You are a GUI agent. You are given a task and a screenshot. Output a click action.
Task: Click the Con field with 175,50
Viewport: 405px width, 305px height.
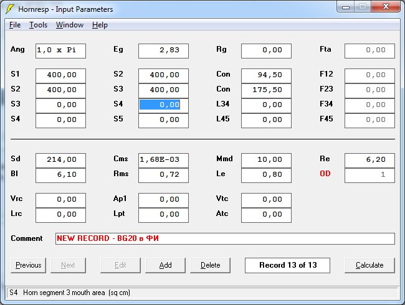click(x=266, y=91)
